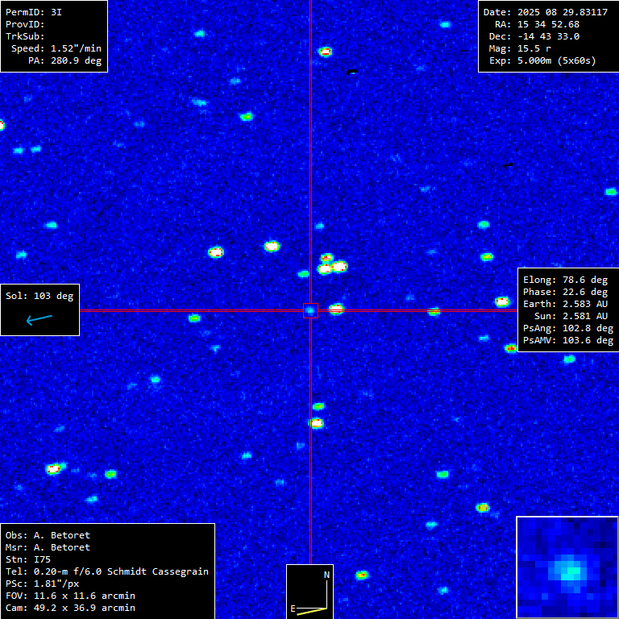Click the Earth: 2.583 AU distance
Viewport: 619px width, 619px height.
pyautogui.click(x=565, y=304)
